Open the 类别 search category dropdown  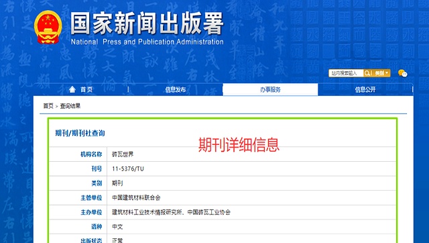381,73
